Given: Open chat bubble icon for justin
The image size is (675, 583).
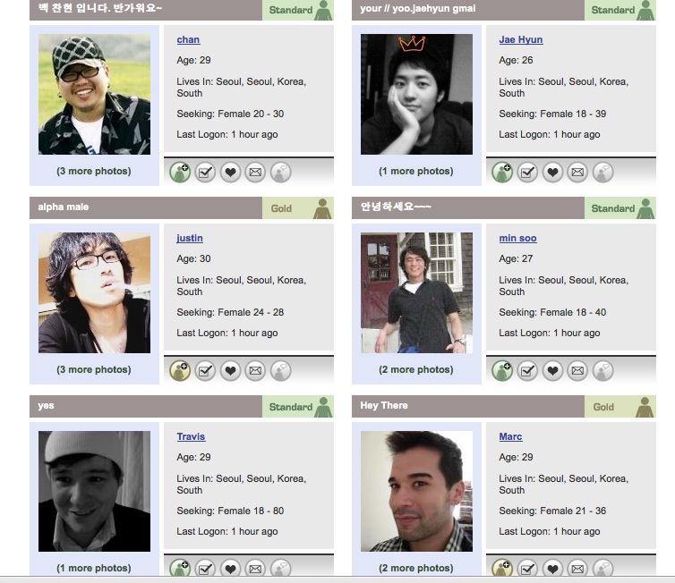Looking at the screenshot, I should click(281, 371).
